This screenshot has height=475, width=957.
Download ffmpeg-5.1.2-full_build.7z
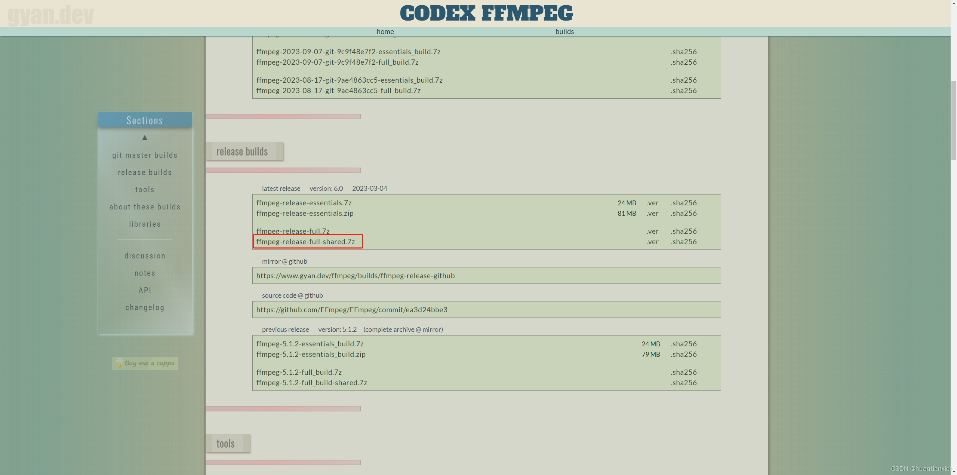click(299, 372)
